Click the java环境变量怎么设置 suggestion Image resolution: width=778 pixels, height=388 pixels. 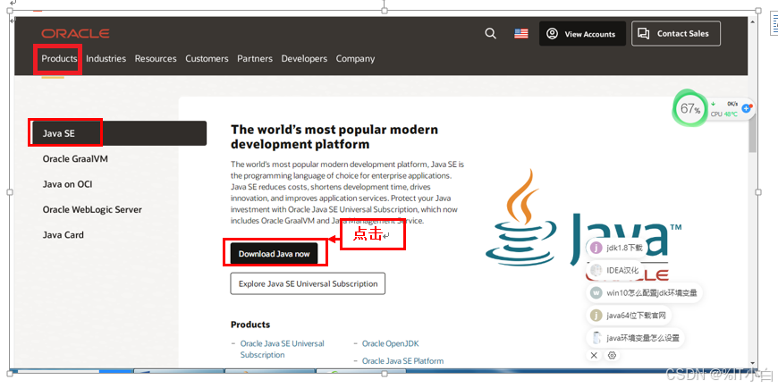635,338
